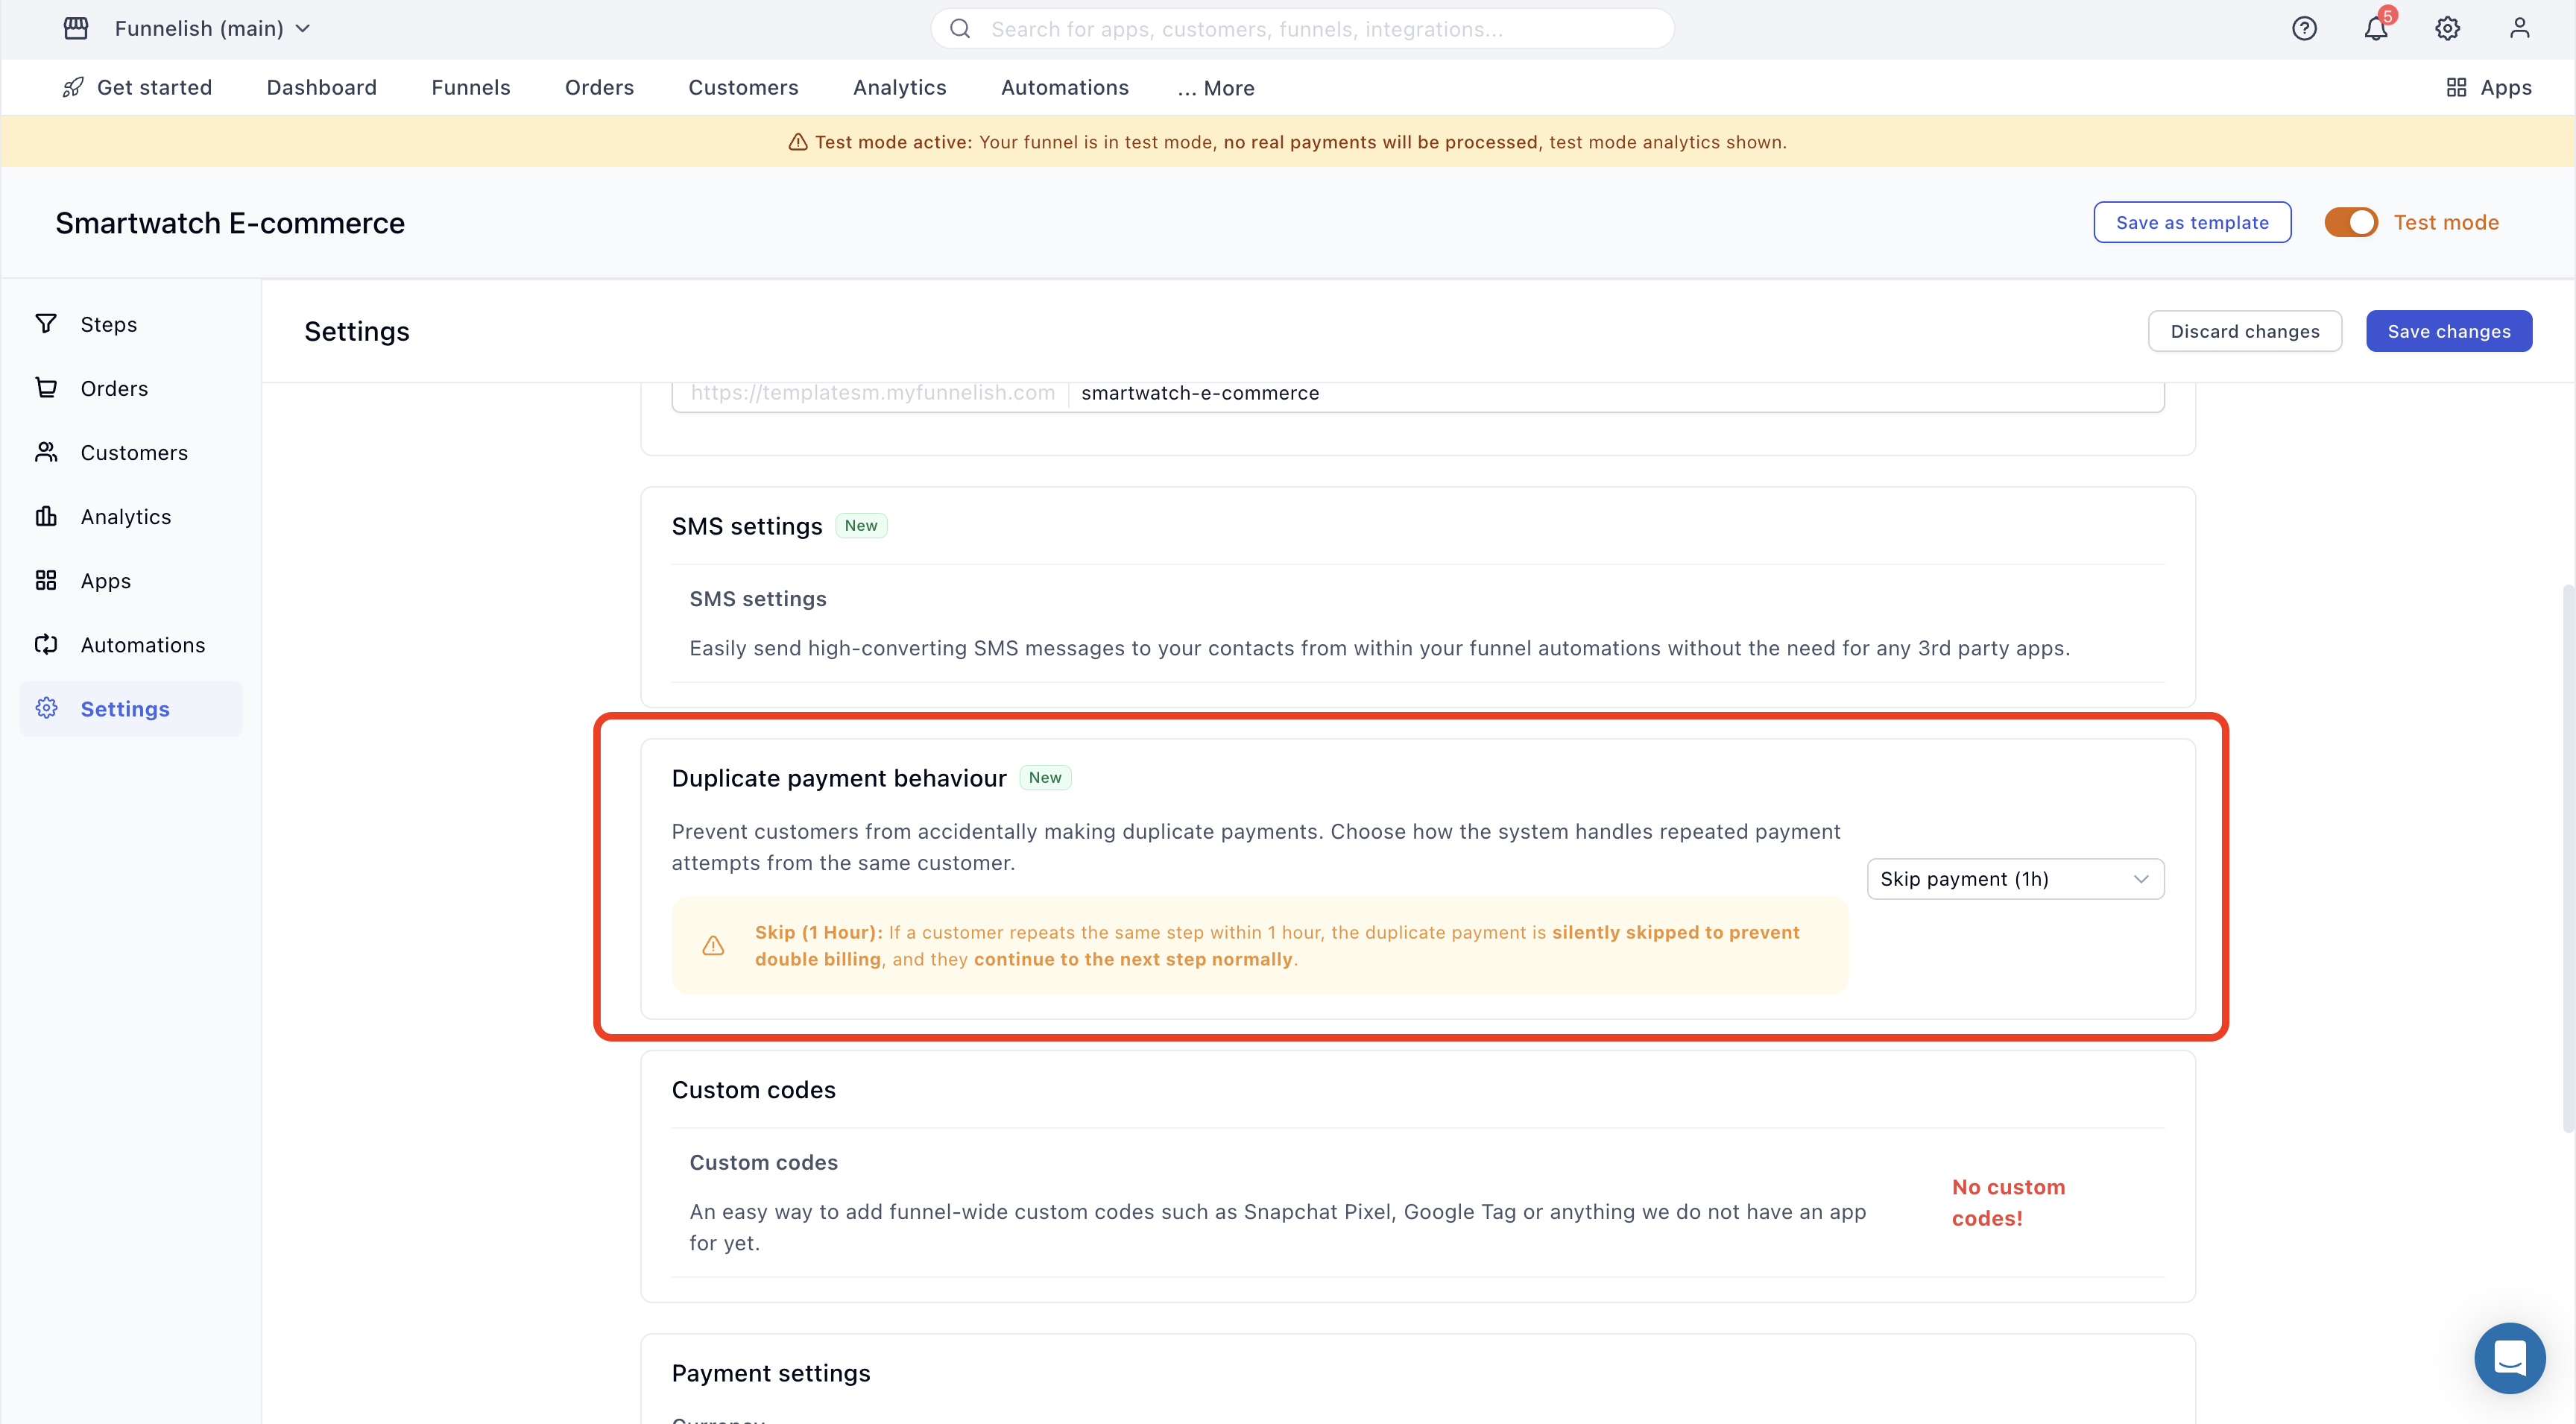This screenshot has height=1424, width=2576.
Task: Open the user profile icon
Action: (2519, 28)
